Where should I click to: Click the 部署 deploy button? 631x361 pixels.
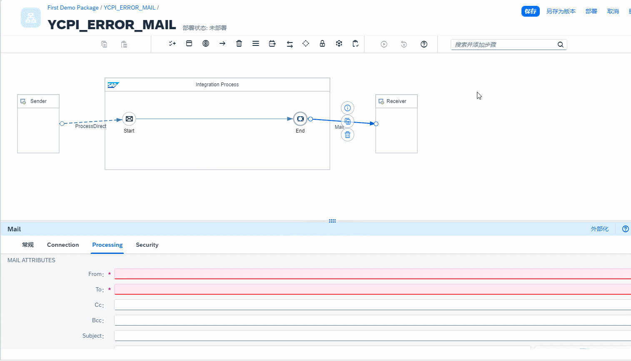(x=591, y=11)
